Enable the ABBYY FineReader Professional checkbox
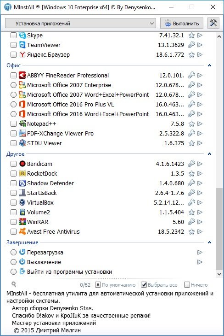 pos(13,75)
